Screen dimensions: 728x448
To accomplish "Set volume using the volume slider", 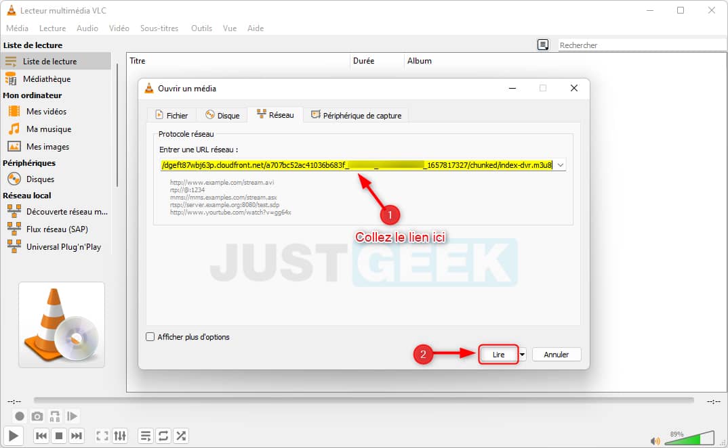I will [689, 438].
